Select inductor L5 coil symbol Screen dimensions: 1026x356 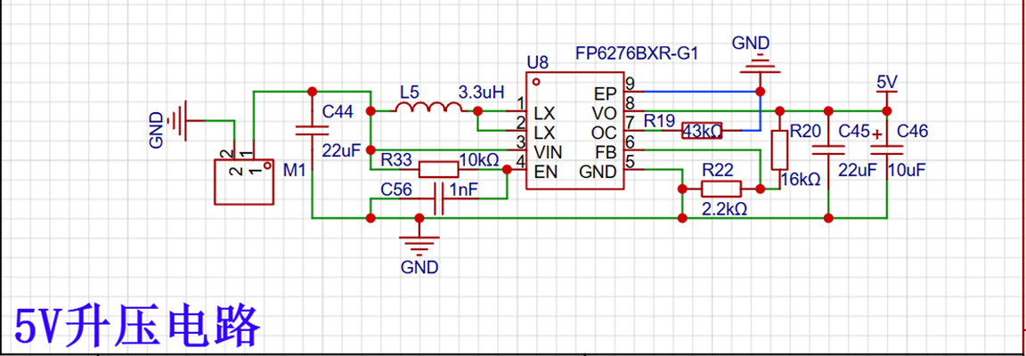[427, 107]
